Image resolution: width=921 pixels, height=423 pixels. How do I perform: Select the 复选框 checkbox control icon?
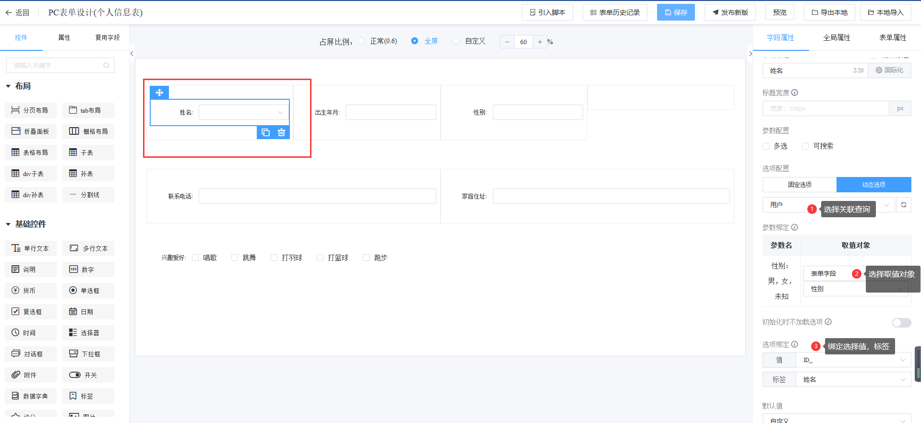pos(15,312)
